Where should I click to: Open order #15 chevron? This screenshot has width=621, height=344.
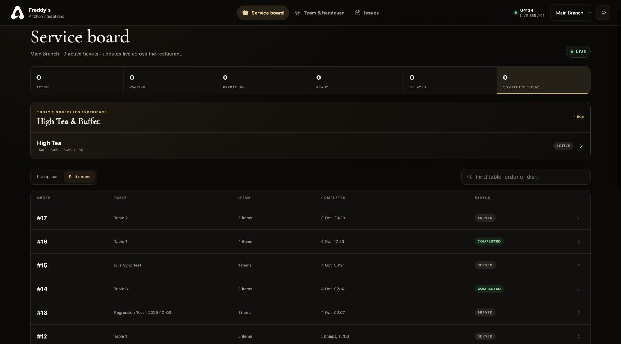coord(578,265)
